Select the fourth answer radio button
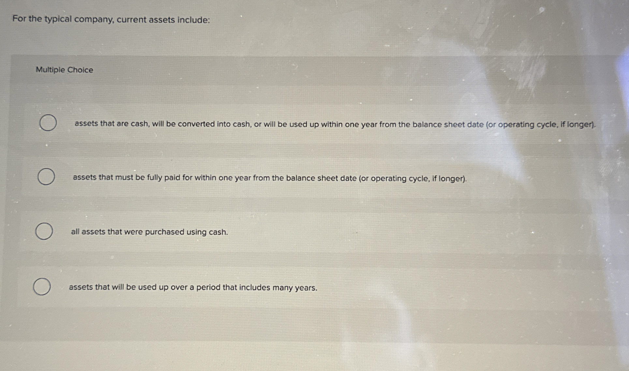 coord(42,286)
